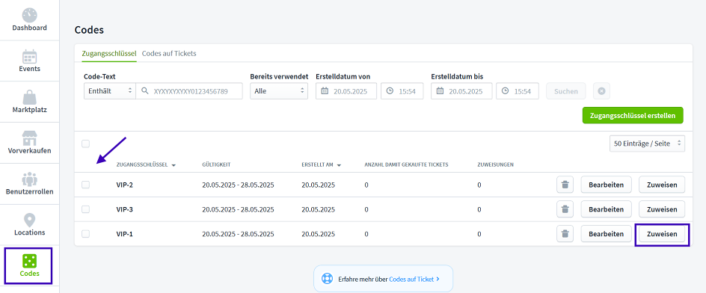The width and height of the screenshot is (706, 293).
Task: Open the 50 Einträge / Seite dropdown
Action: coord(647,144)
